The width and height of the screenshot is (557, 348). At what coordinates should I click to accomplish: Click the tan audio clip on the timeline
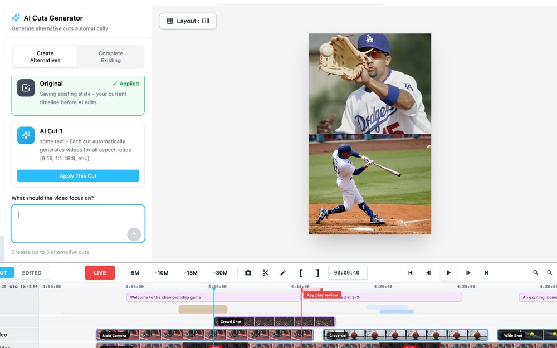[203, 309]
